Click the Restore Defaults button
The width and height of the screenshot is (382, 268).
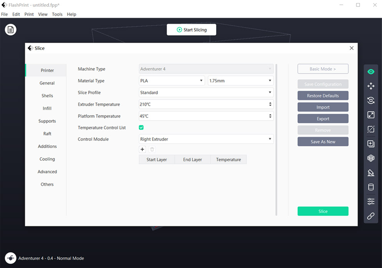pyautogui.click(x=323, y=96)
